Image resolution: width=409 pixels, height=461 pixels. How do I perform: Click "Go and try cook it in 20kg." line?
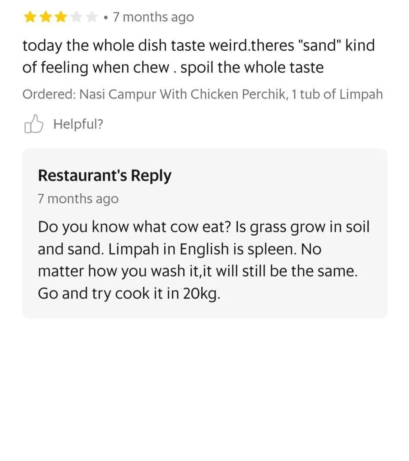point(129,294)
